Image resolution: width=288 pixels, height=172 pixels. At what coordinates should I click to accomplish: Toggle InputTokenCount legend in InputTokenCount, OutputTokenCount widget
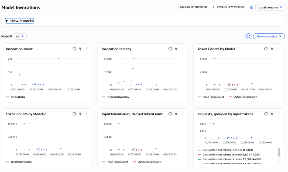tap(115, 162)
